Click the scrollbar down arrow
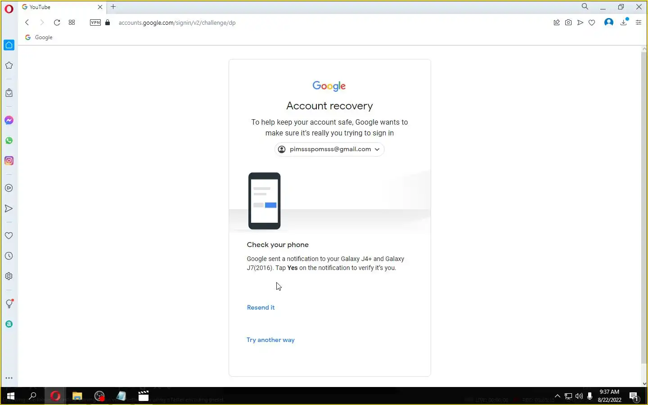The image size is (648, 405). point(644,384)
